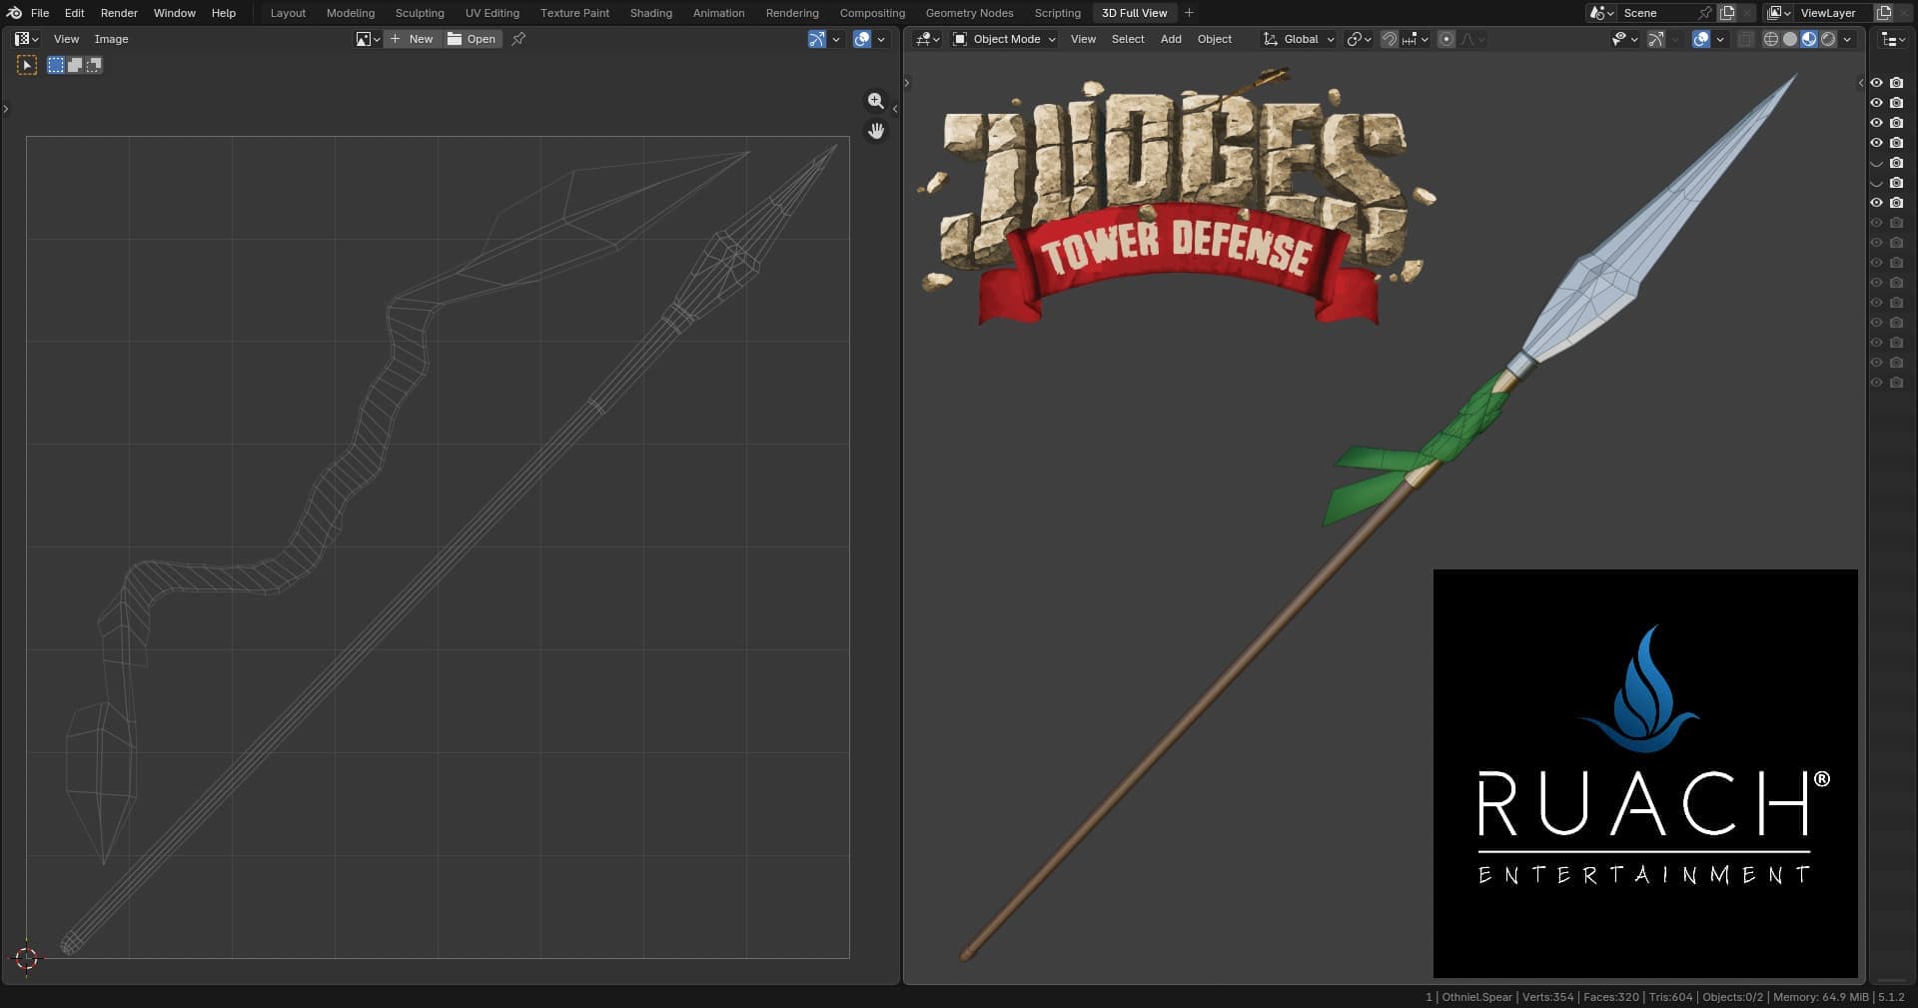
Task: Select the Tweak selection tool icon
Action: tap(27, 65)
